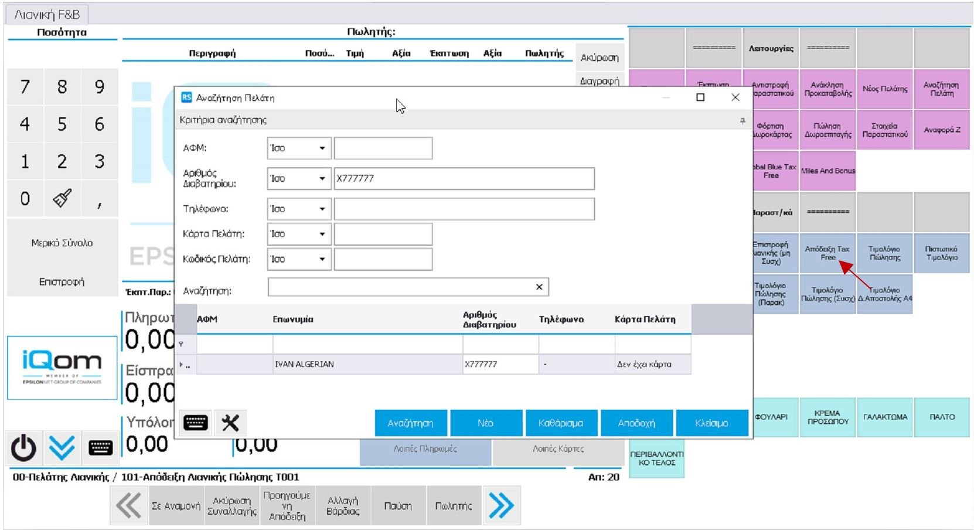
Task: Click the Αριθμός Διαβατηρίου input field
Action: (x=464, y=179)
